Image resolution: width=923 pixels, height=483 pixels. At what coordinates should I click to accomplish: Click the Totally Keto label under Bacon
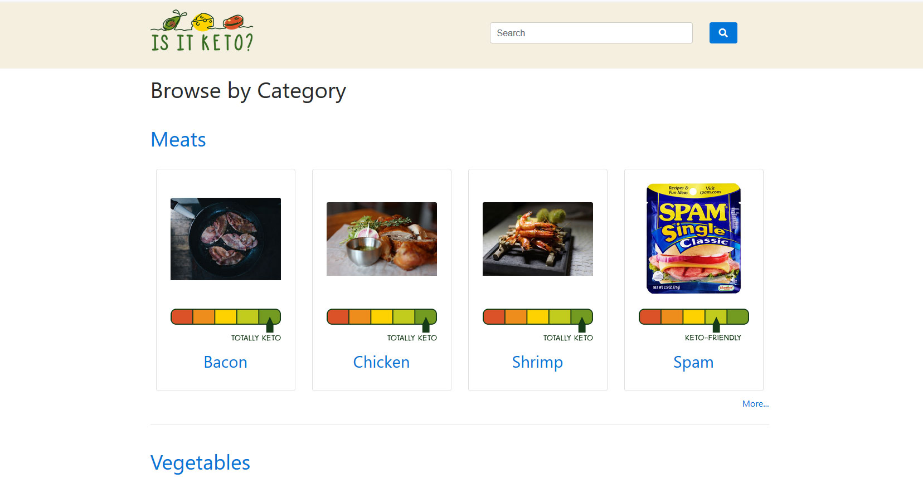256,338
